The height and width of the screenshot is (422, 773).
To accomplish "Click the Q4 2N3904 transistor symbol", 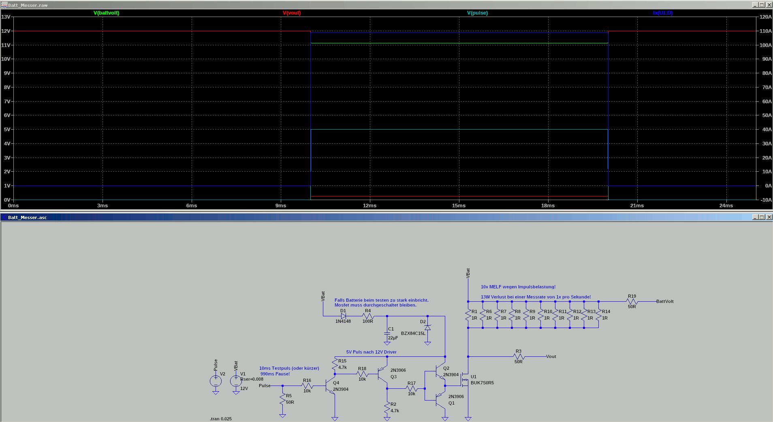I will [331, 386].
